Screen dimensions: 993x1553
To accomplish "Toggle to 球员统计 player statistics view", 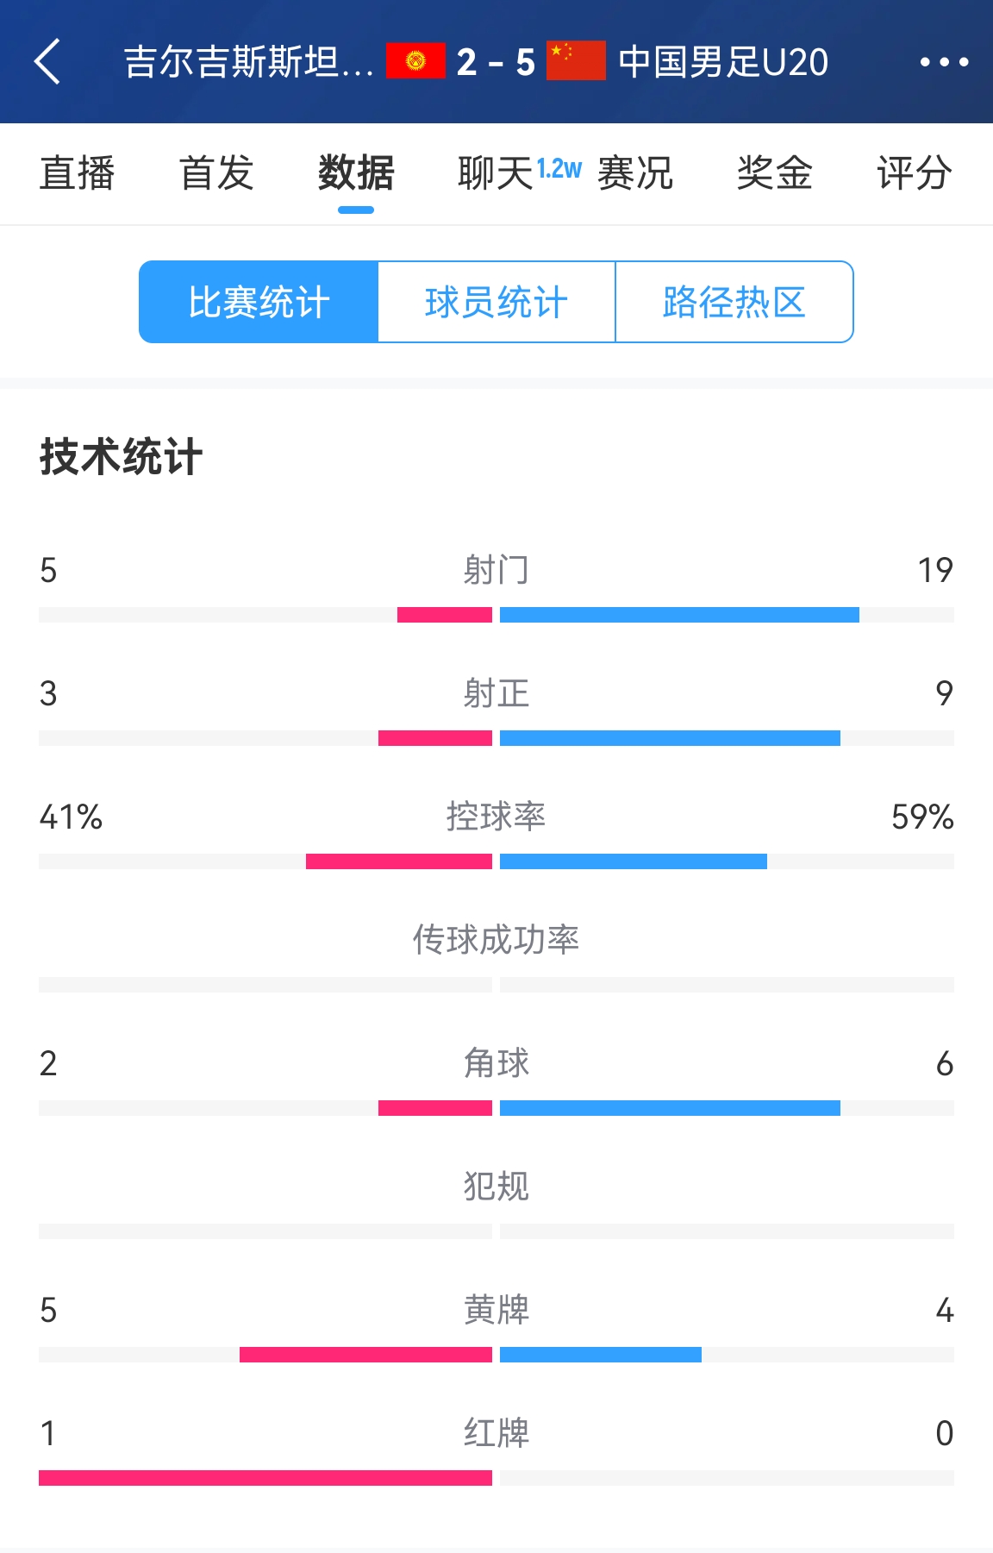I will 496,301.
